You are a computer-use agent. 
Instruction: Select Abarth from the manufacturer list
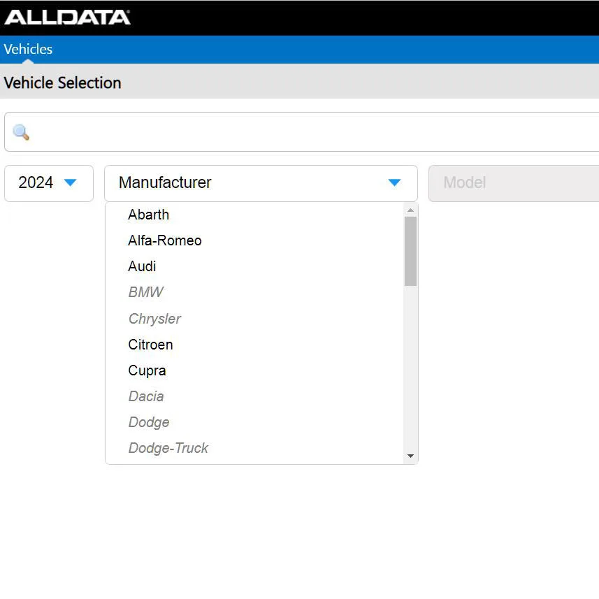pos(149,215)
